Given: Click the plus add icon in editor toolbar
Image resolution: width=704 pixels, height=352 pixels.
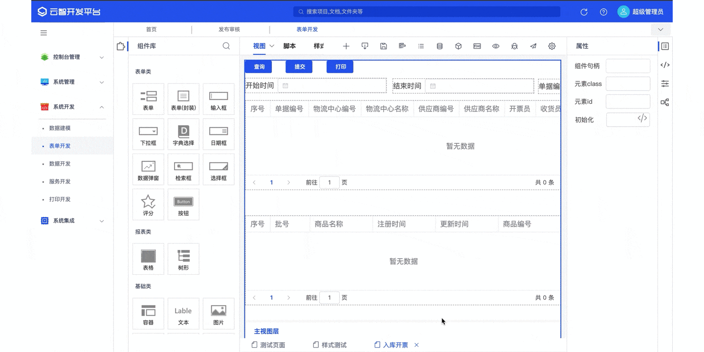Looking at the screenshot, I should [346, 46].
